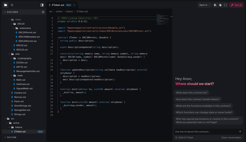Copy code using the copy icon
This screenshot has height=142, width=246.
click(220, 5)
